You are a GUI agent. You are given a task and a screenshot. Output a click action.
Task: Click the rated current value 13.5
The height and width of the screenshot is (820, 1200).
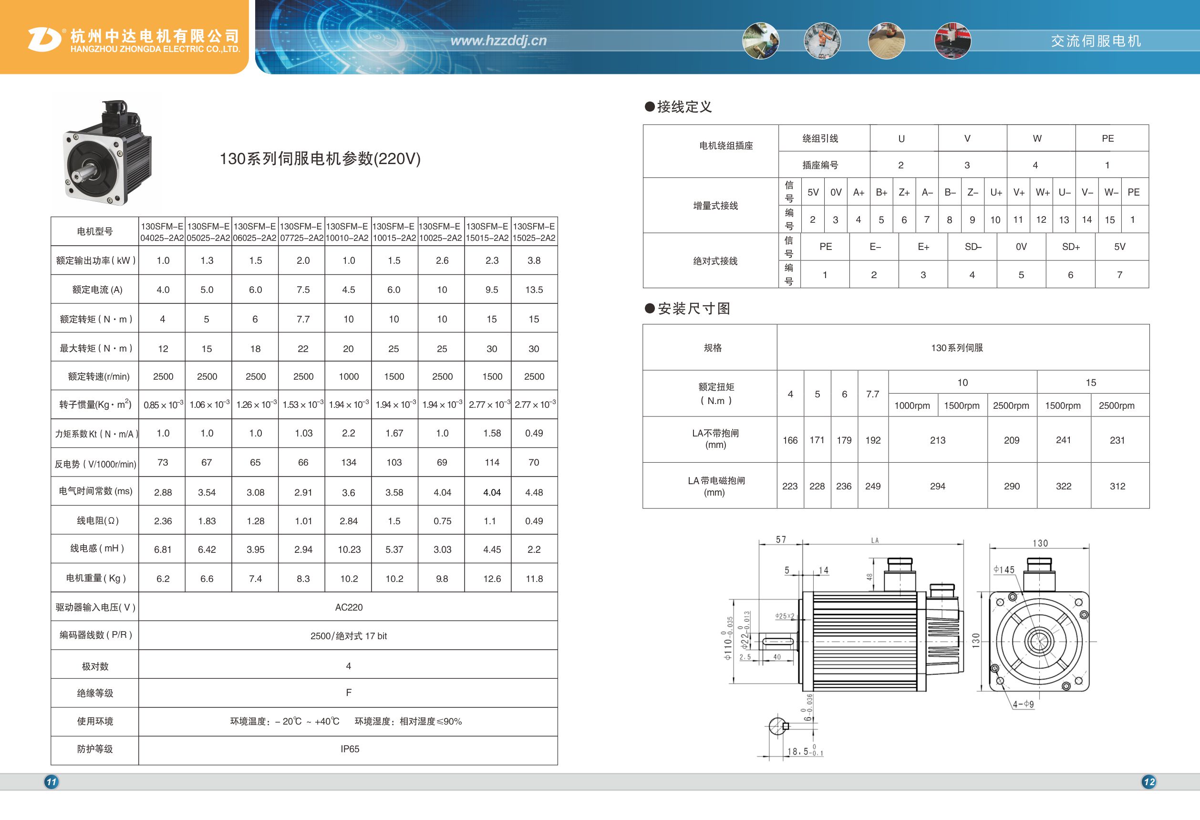point(534,290)
